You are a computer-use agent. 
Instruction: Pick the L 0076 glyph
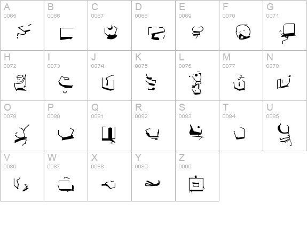[196, 83]
